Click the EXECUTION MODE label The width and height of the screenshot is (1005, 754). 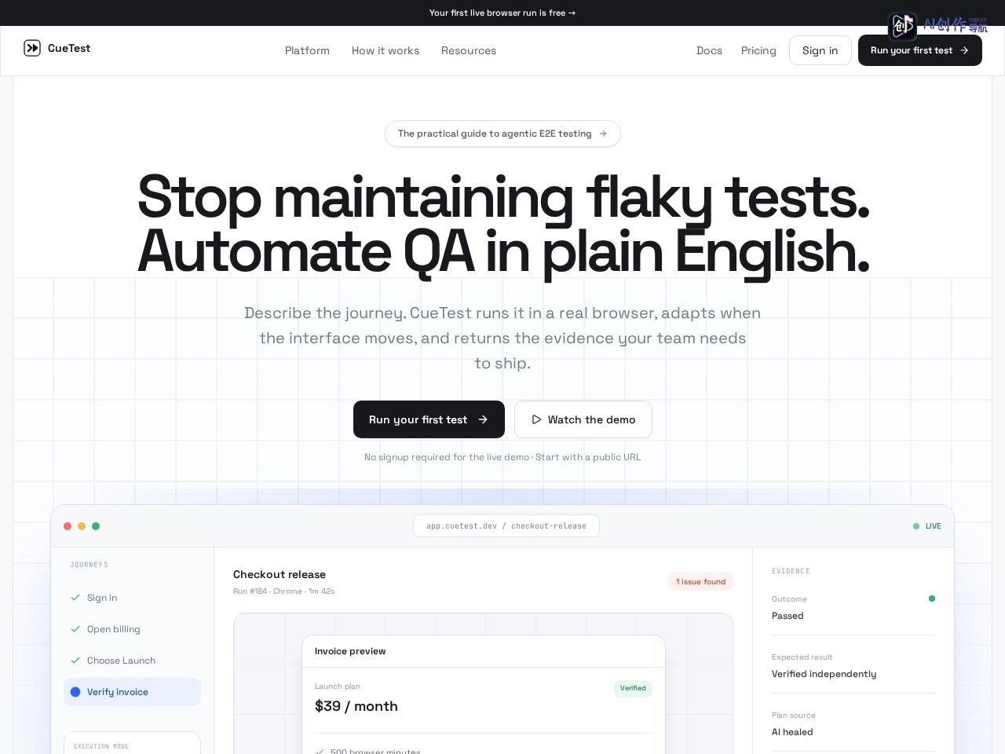pyautogui.click(x=101, y=746)
